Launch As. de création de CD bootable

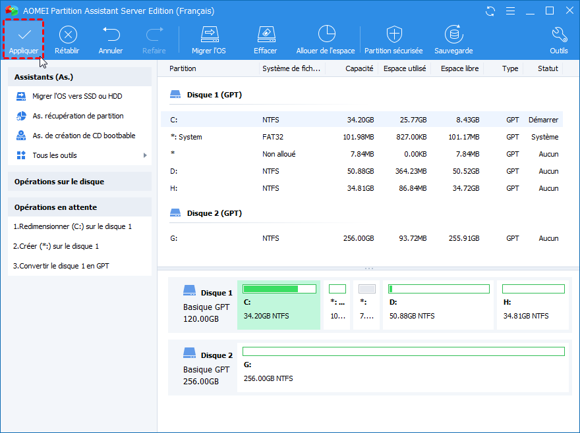pyautogui.click(x=84, y=136)
